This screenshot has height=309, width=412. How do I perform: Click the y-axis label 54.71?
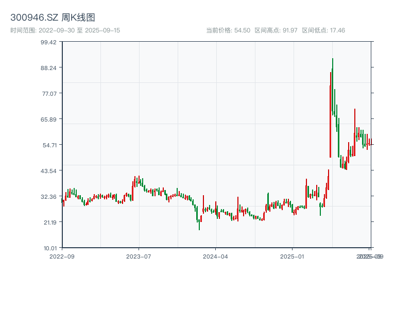[49, 145]
